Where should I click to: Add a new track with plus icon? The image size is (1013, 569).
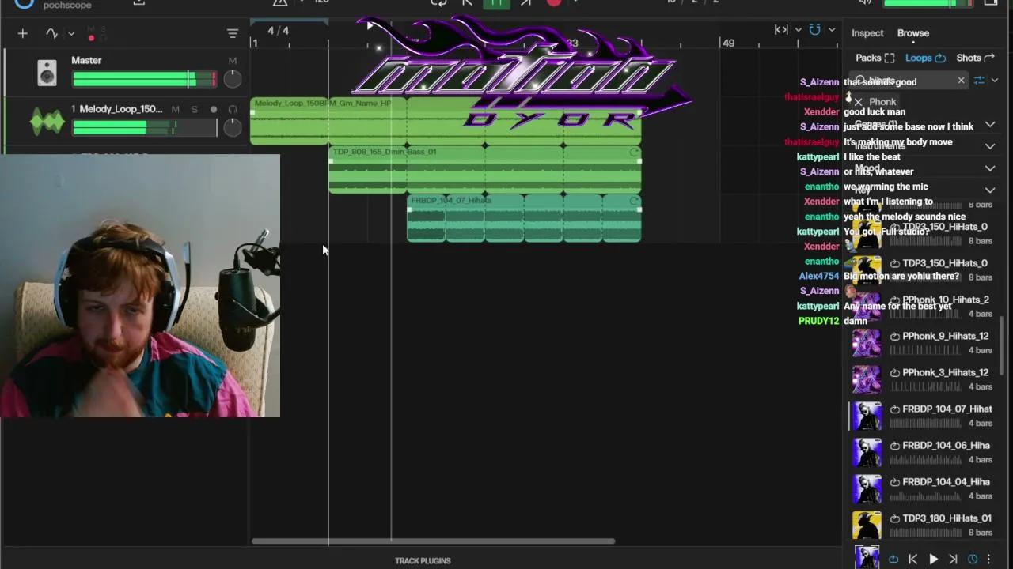point(22,33)
